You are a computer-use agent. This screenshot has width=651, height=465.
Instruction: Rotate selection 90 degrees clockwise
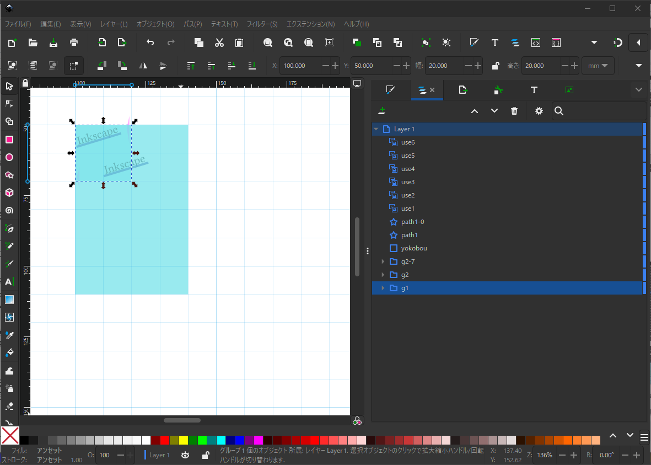click(122, 66)
